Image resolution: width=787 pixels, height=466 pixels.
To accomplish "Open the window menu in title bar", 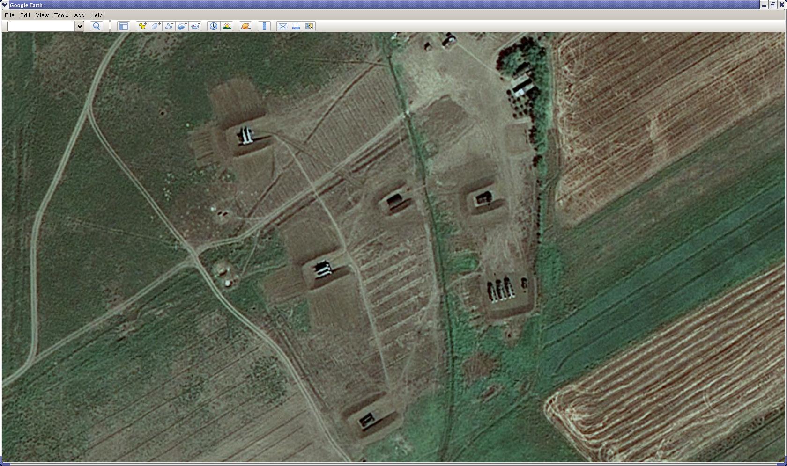I will (x=5, y=5).
